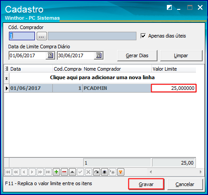Click the edit record triangle icon

click(x=72, y=172)
